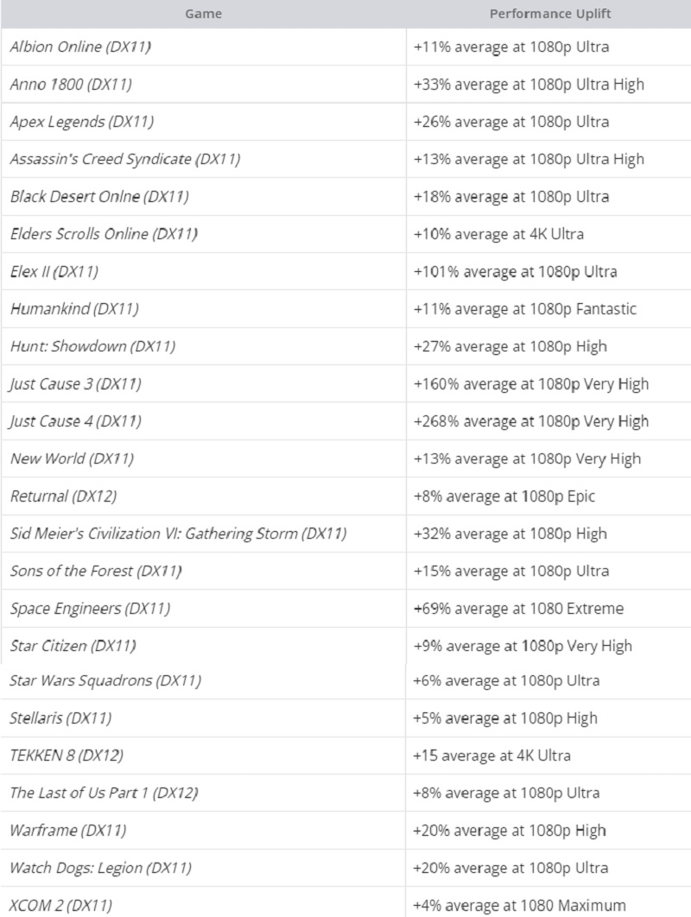The width and height of the screenshot is (691, 917).
Task: Click the Game column header
Action: (203, 14)
